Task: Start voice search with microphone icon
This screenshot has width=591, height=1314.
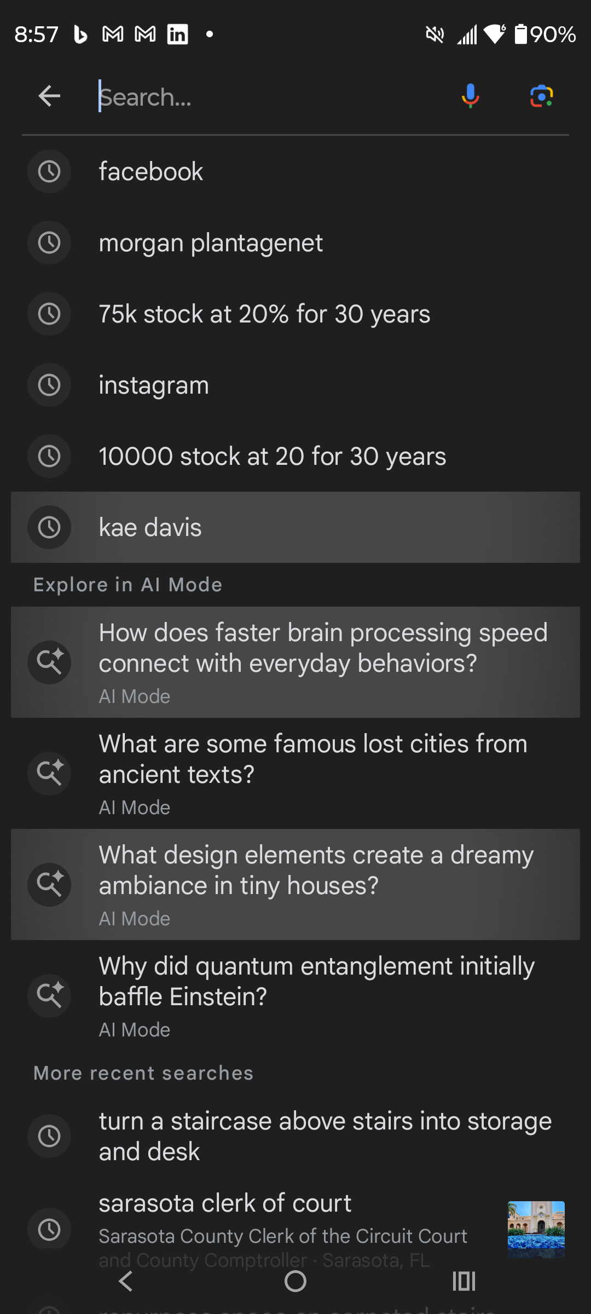Action: (x=470, y=96)
